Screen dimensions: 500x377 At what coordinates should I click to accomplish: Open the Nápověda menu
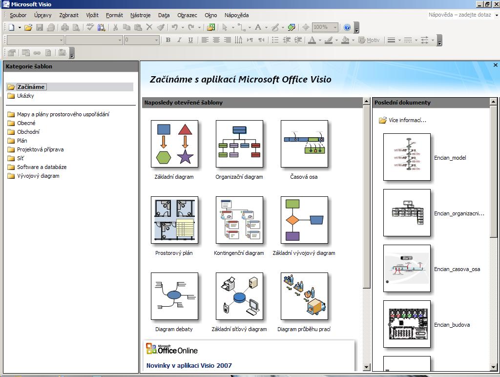click(236, 15)
